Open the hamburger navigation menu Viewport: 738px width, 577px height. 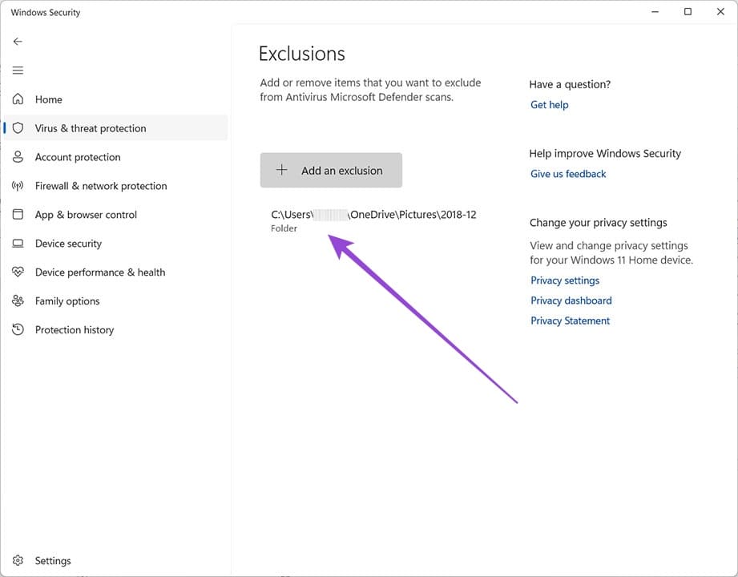[18, 71]
